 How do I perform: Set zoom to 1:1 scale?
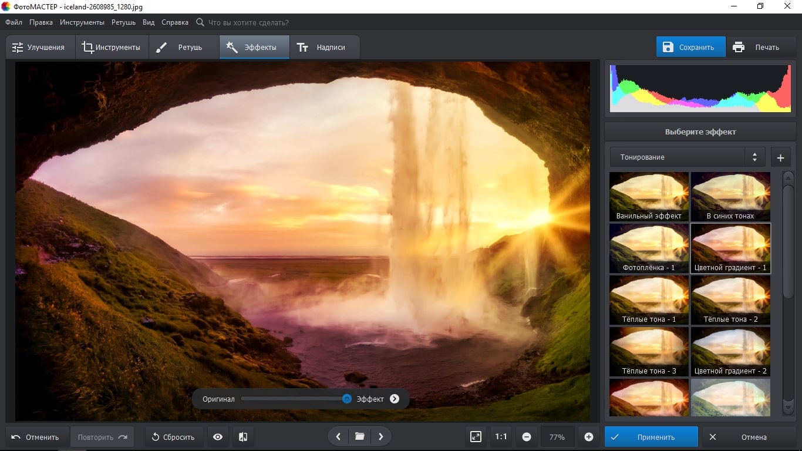coord(501,437)
